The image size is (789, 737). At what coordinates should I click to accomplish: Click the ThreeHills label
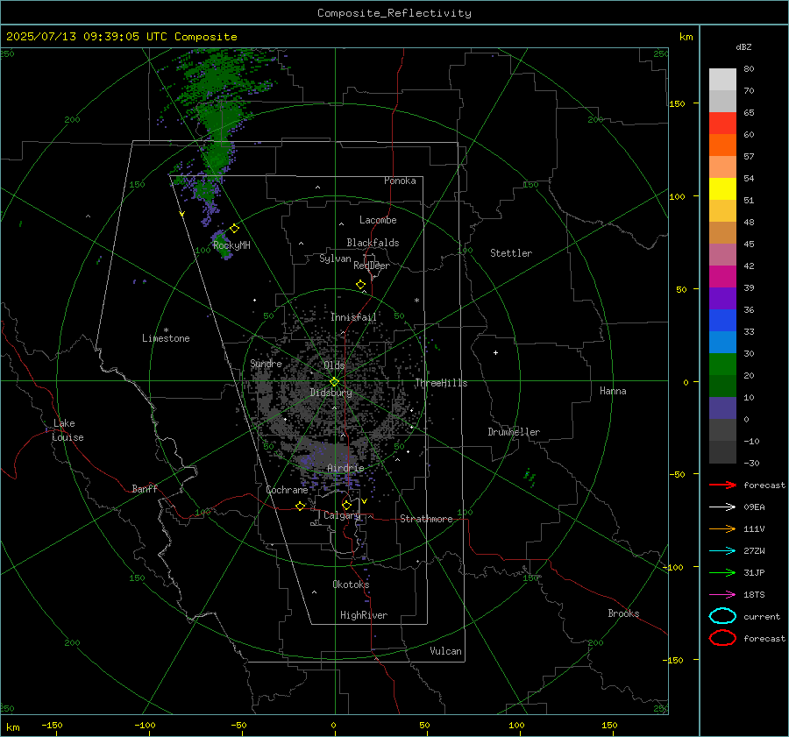pyautogui.click(x=441, y=383)
